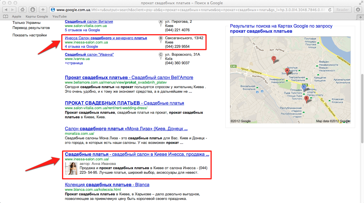
Task: Click the globe site icon in address bar
Action: (53, 10)
